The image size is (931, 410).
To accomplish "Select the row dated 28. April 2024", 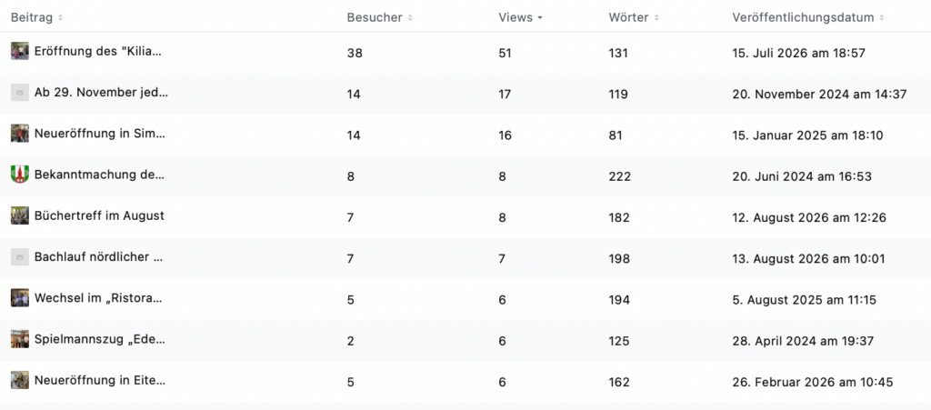I will tap(465, 341).
